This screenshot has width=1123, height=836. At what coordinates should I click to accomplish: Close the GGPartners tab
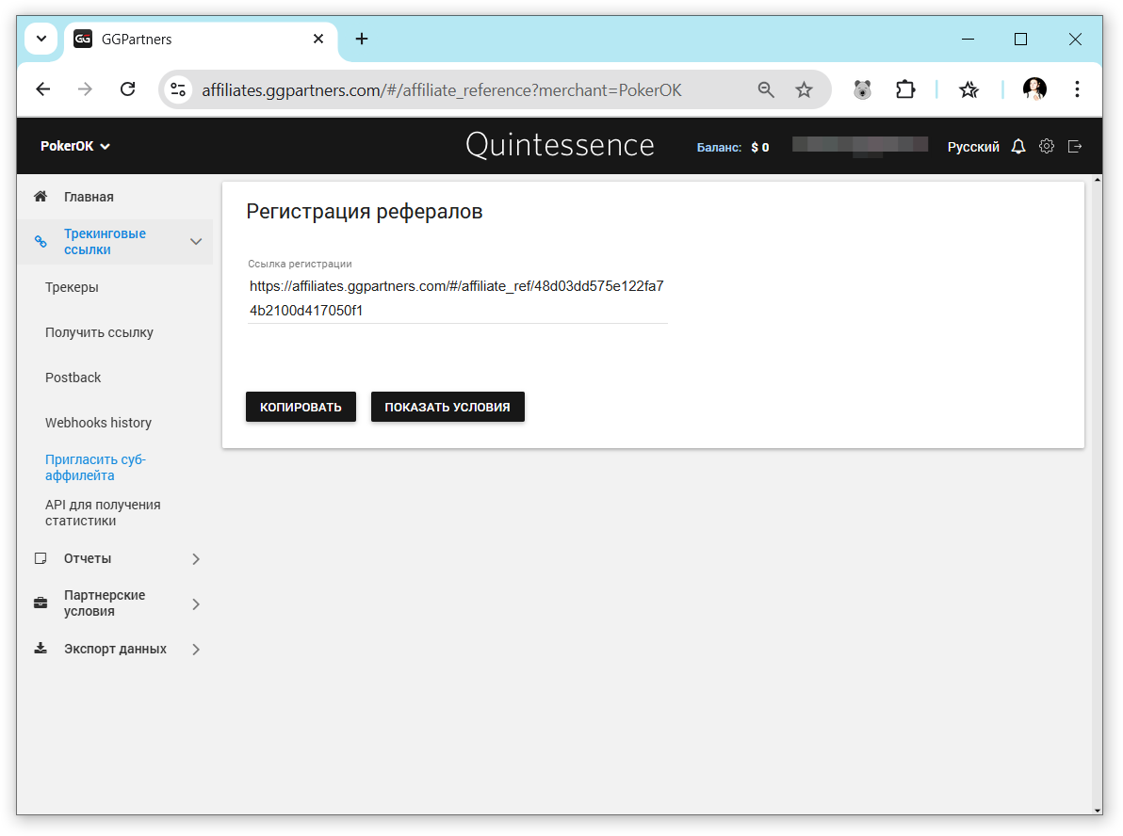(x=318, y=39)
